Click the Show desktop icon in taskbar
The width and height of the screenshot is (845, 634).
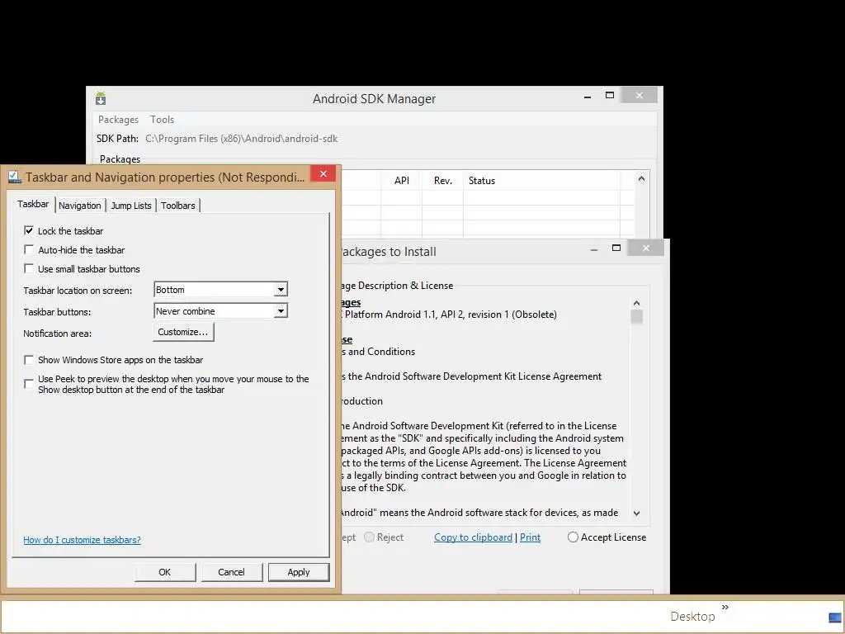coord(835,617)
